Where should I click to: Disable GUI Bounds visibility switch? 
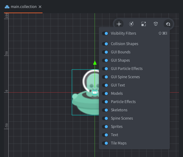point(105,52)
